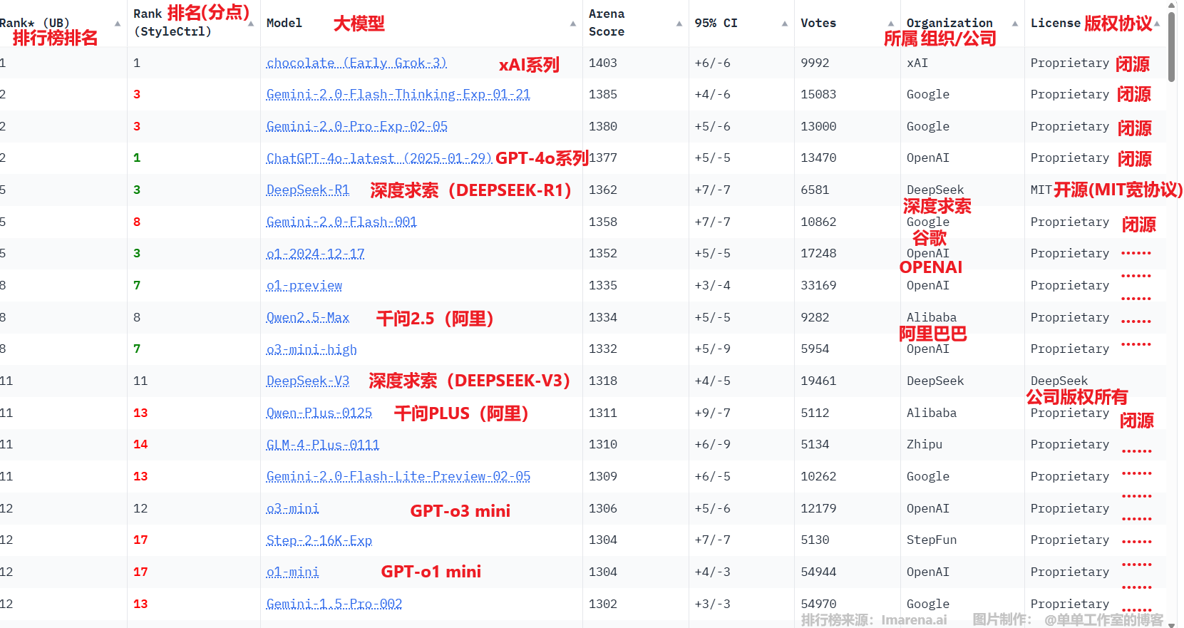The width and height of the screenshot is (1184, 628).
Task: Open ChatGPT-4o-latest (2025-01-29) link
Action: [379, 158]
